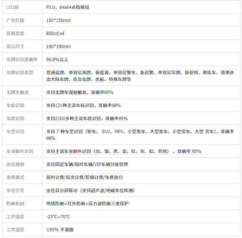Click the '车标识别' label

click(x=15, y=106)
